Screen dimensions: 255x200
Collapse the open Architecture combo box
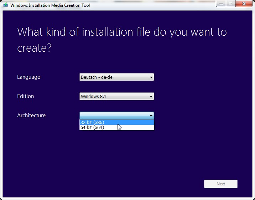116,116
